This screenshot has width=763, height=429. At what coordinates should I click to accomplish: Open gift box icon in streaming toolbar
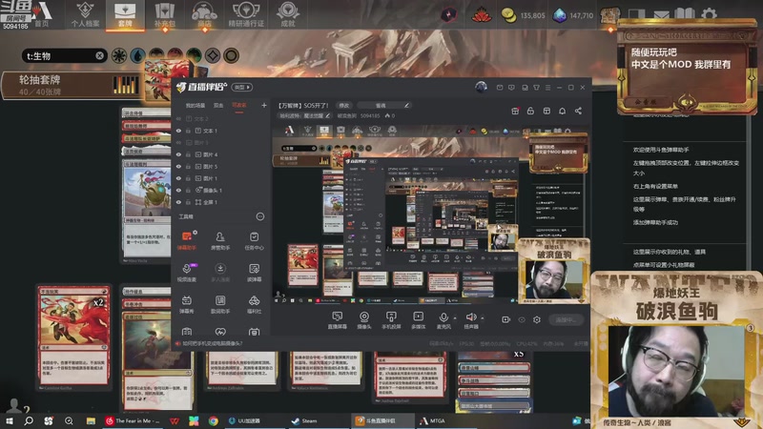click(x=515, y=111)
